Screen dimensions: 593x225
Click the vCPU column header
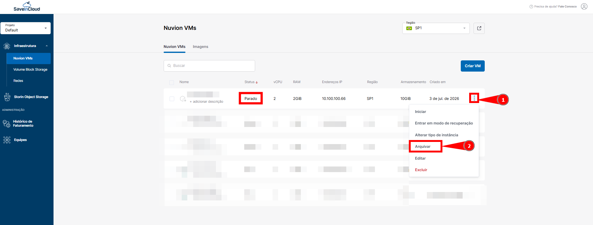coord(278,82)
